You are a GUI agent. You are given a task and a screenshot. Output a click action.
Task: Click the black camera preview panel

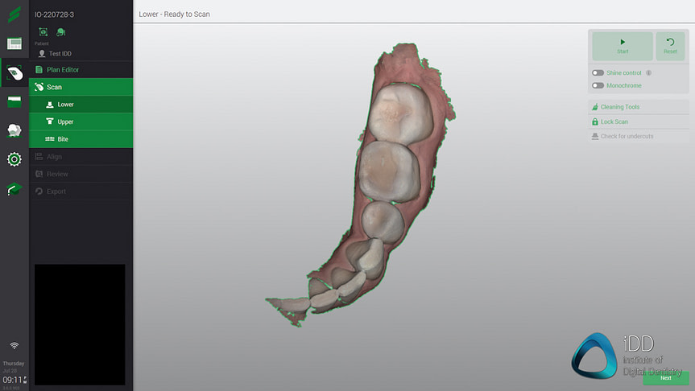(80, 324)
